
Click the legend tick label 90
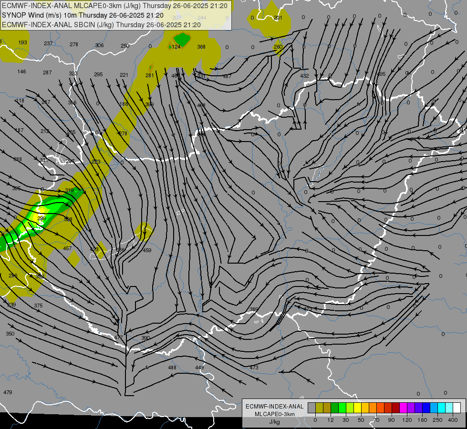point(391,420)
